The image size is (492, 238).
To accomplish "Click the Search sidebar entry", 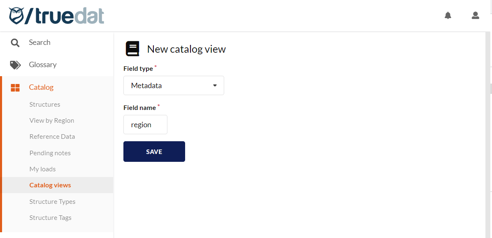I will (x=39, y=42).
